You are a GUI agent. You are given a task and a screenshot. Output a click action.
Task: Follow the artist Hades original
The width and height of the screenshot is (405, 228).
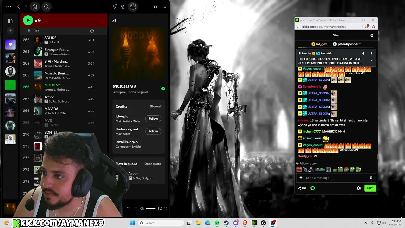[x=153, y=131]
